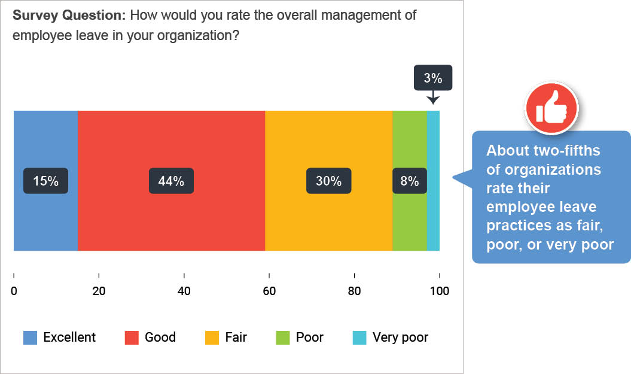The image size is (631, 374).
Task: Click the 3% callout label
Action: coord(433,78)
